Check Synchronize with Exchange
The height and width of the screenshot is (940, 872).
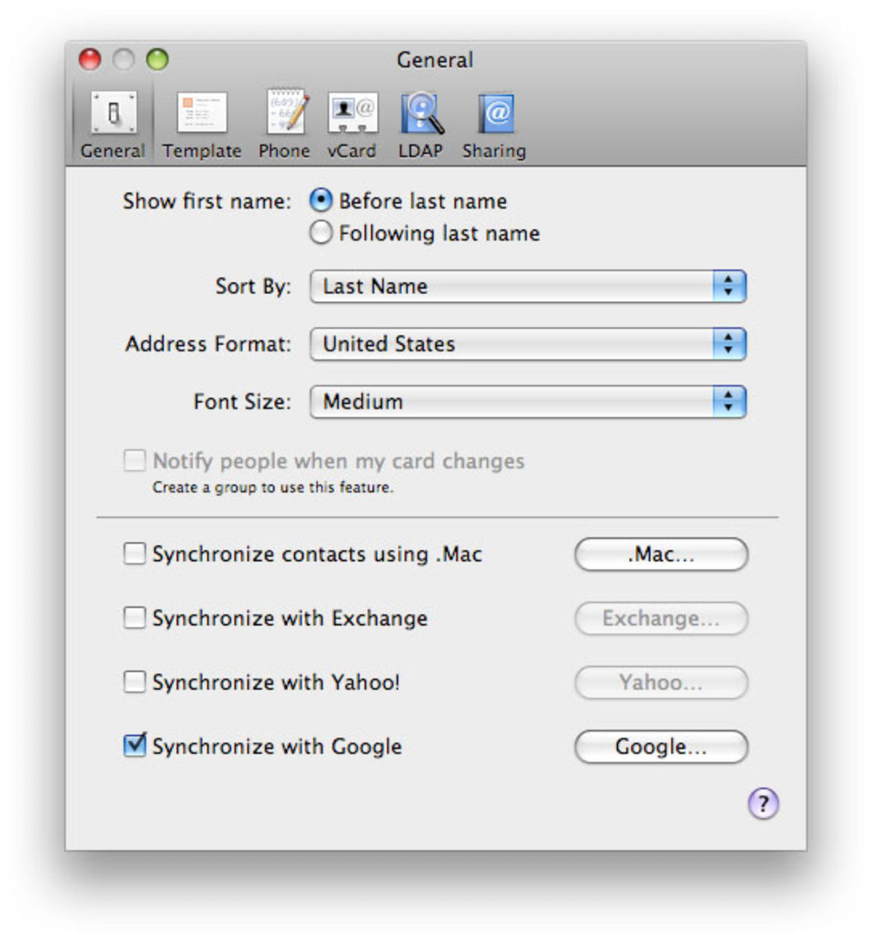click(134, 619)
